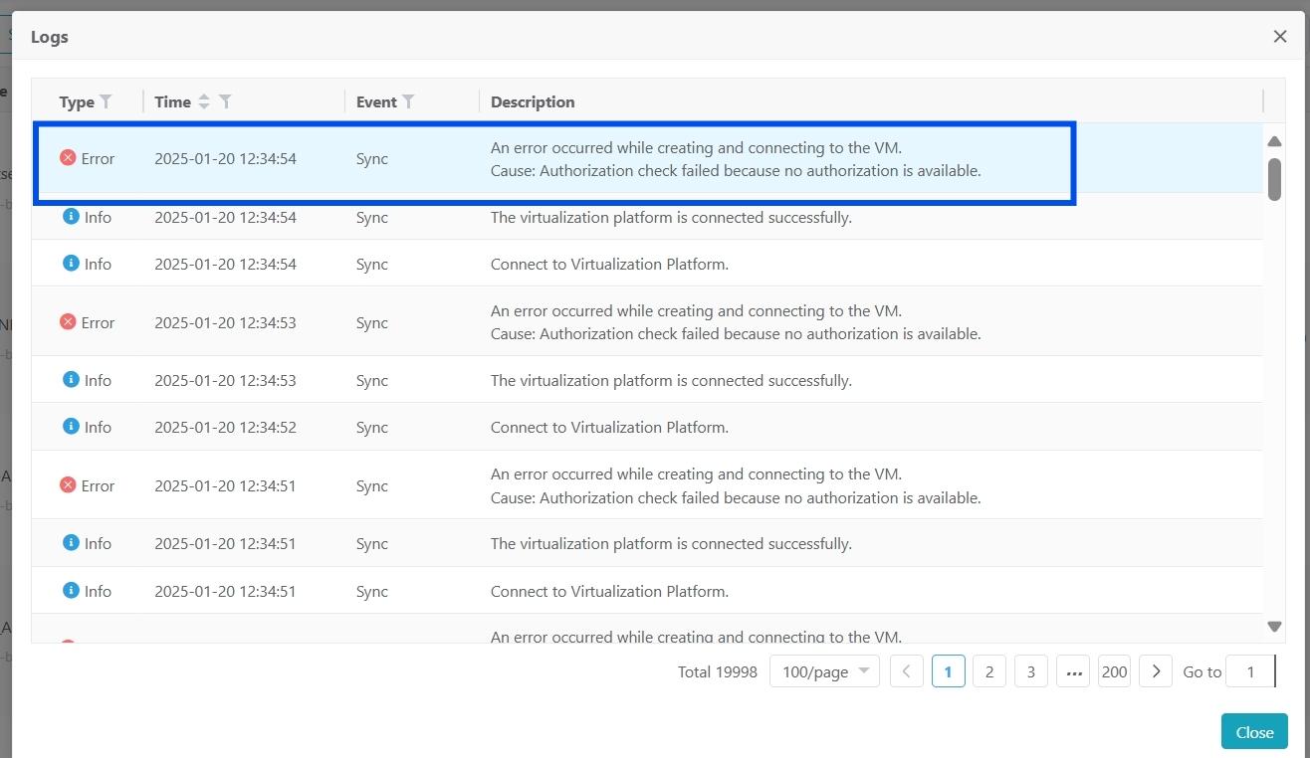
Task: Click the red error icon at 12:34:54
Action: pos(68,157)
